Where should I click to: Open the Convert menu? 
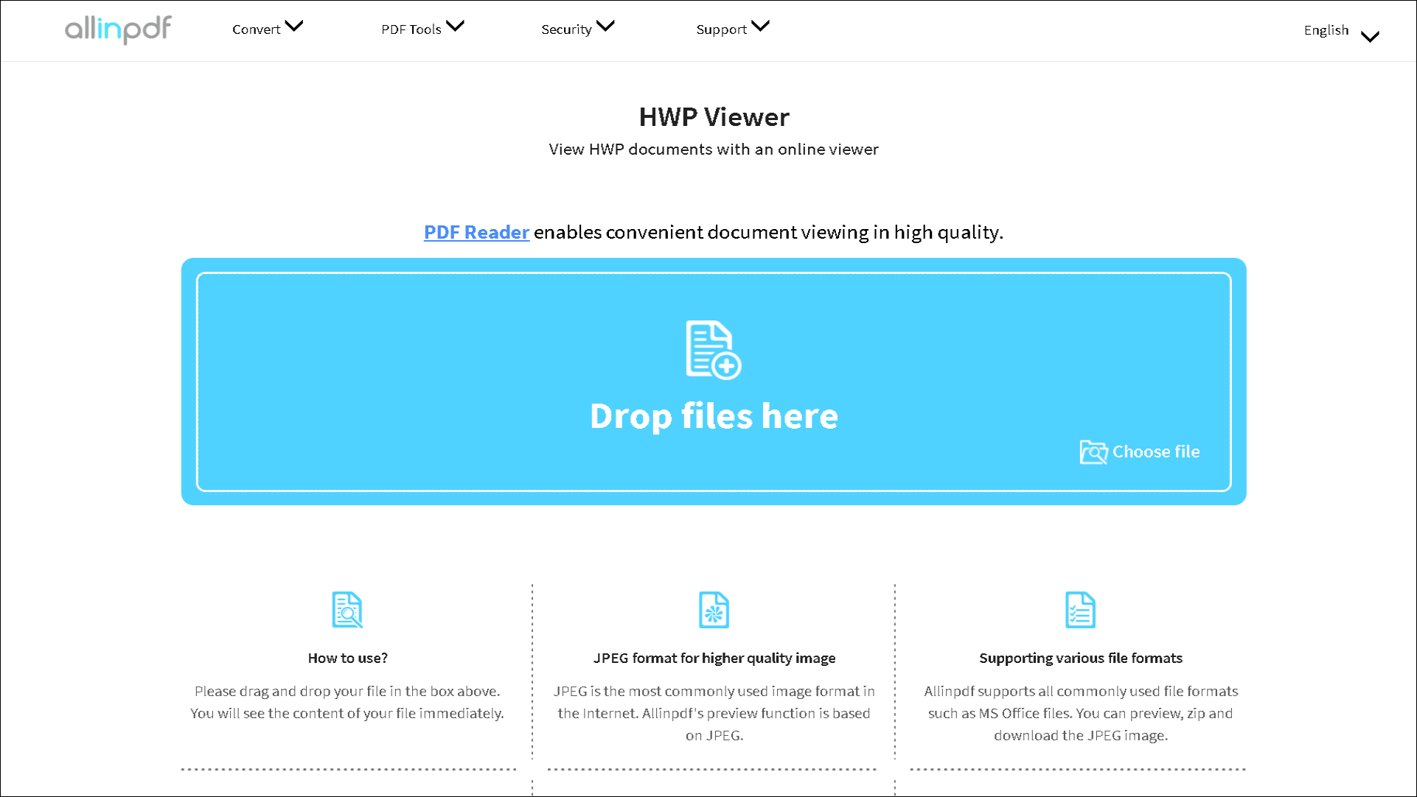coord(256,29)
